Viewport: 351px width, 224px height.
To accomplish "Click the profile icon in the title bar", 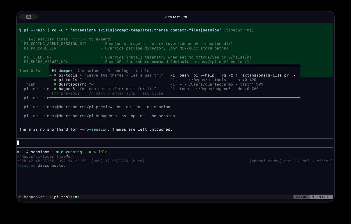I will pyautogui.click(x=28, y=17).
